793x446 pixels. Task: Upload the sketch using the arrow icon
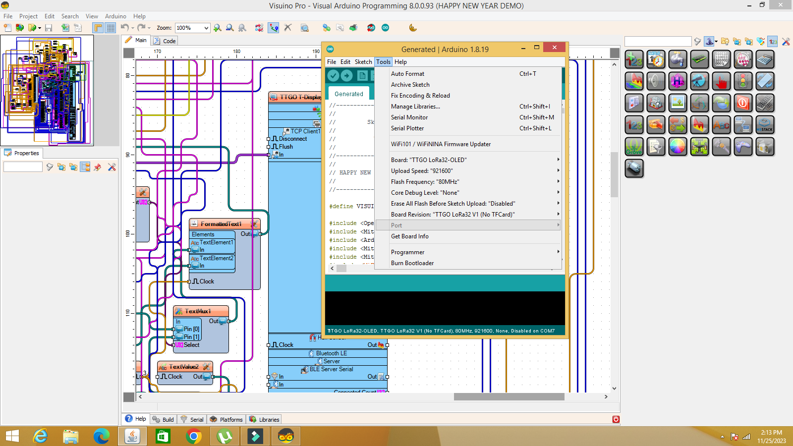(347, 75)
